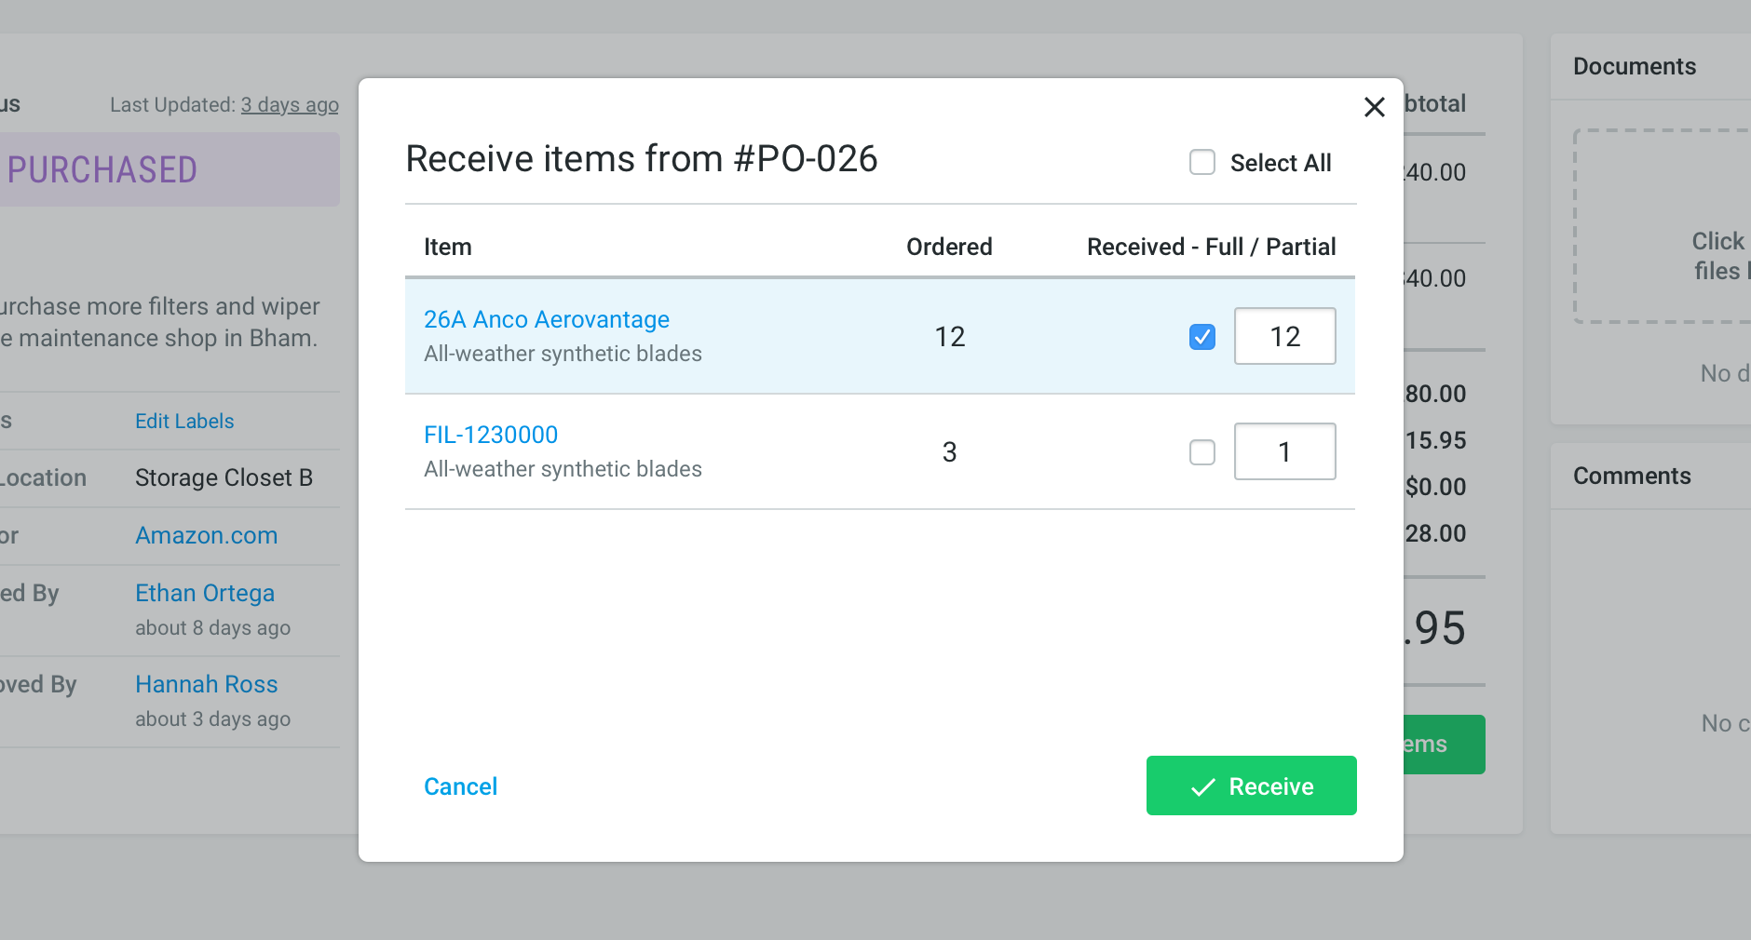Click Cancel in the dialog
This screenshot has height=940, width=1751.
coord(460,786)
